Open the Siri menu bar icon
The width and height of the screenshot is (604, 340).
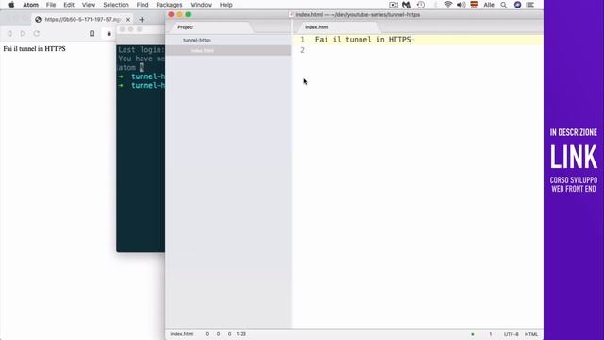pos(518,5)
